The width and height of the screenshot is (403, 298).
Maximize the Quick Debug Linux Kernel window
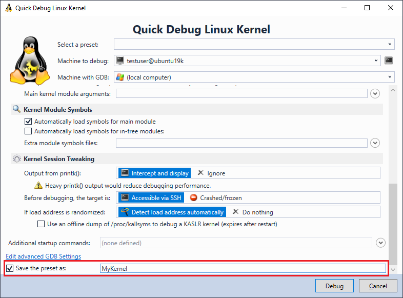(x=367, y=8)
